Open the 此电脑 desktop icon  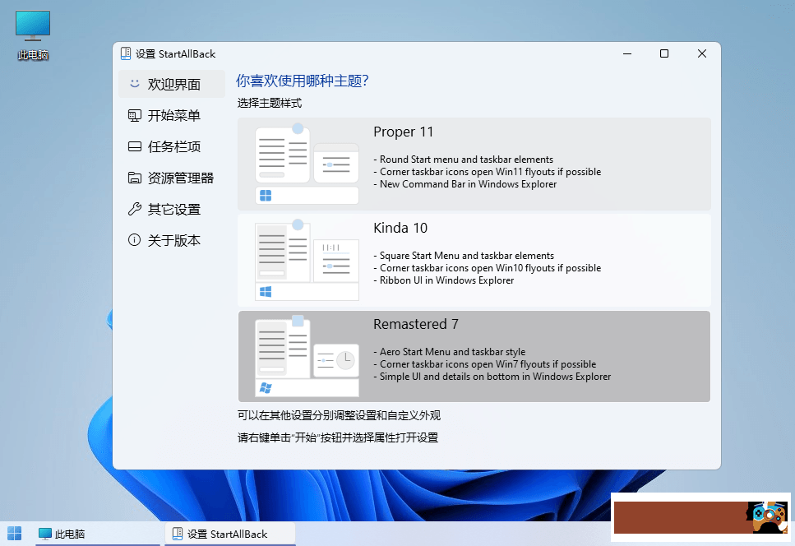coord(33,35)
